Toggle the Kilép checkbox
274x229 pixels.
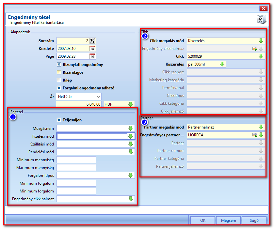59,80
